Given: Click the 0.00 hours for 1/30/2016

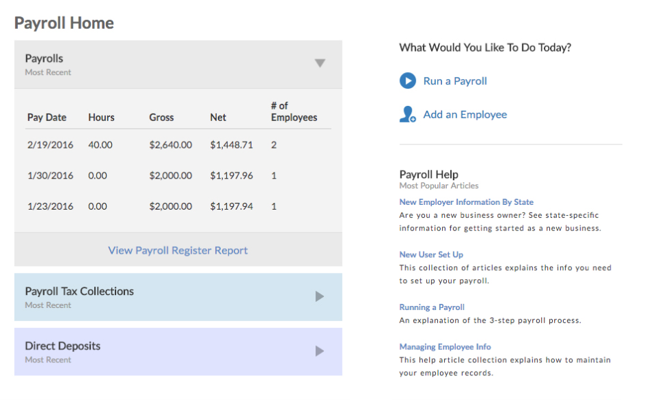Looking at the screenshot, I should (97, 175).
